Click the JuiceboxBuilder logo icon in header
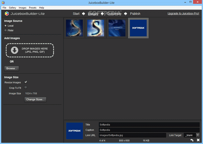The width and height of the screenshot is (203, 144). click(x=7, y=13)
